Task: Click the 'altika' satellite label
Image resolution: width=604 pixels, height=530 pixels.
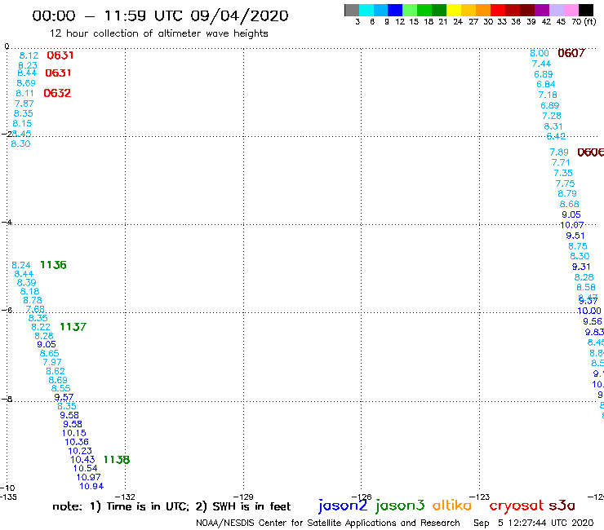Action: (451, 506)
